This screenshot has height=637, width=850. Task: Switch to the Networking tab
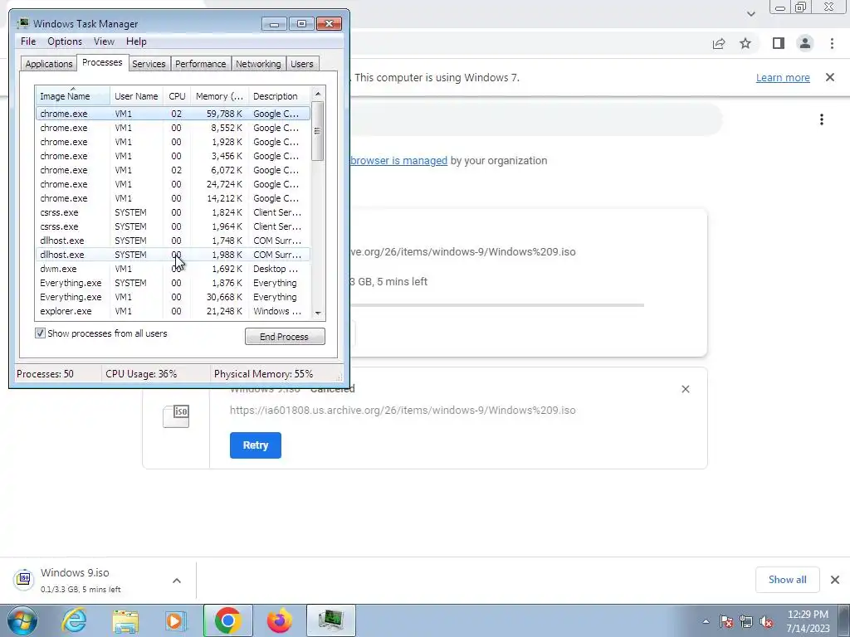pos(258,63)
